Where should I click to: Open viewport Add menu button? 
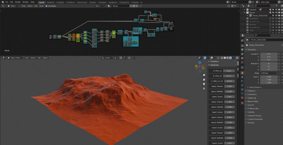39,58
